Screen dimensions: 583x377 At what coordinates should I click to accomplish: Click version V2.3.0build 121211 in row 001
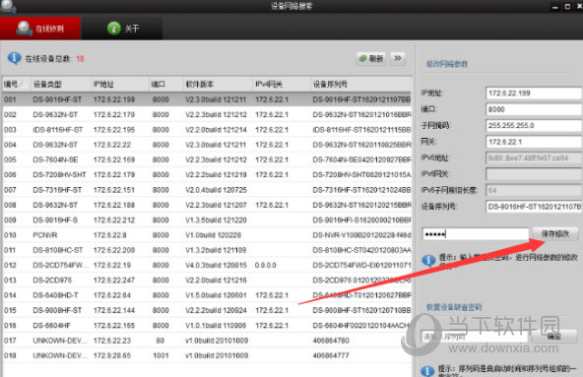coord(216,99)
